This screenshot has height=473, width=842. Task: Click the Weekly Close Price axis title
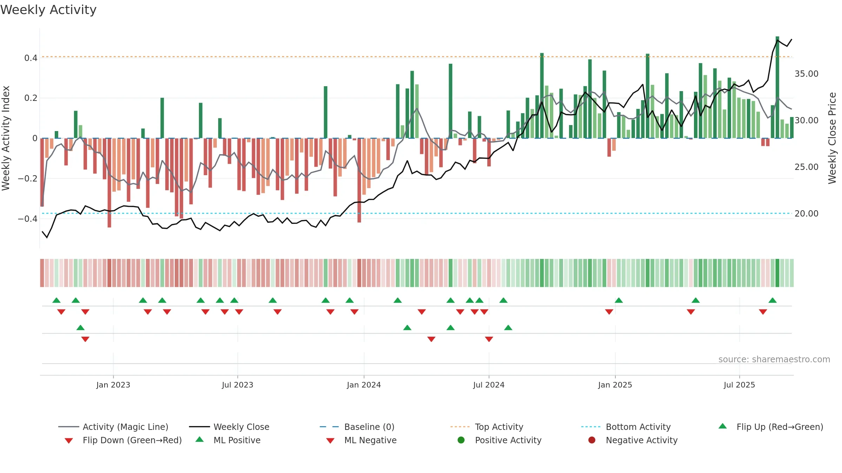tap(832, 138)
